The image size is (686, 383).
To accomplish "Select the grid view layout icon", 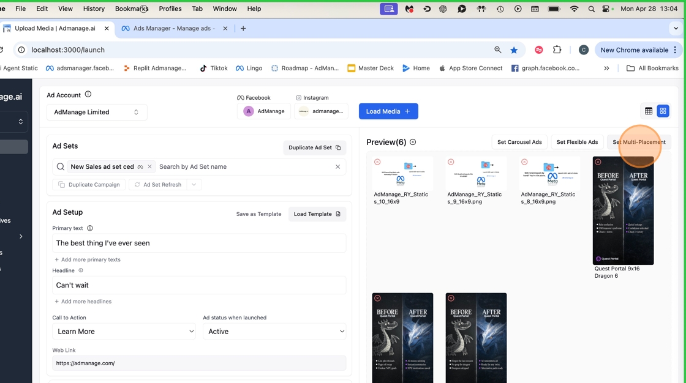I will pyautogui.click(x=663, y=111).
